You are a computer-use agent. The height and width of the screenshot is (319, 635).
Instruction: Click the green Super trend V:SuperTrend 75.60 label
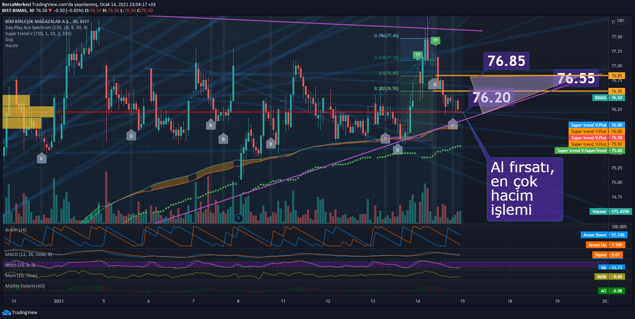(590, 150)
